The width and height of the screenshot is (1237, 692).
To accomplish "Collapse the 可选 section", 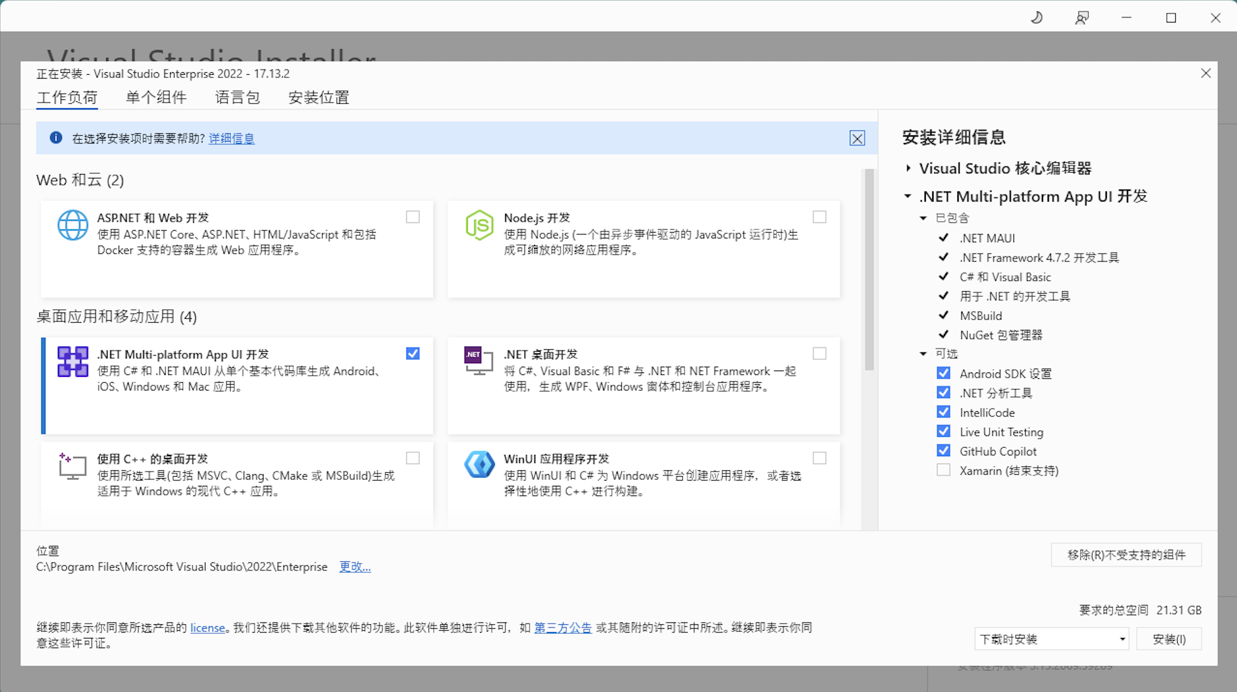I will pos(923,354).
